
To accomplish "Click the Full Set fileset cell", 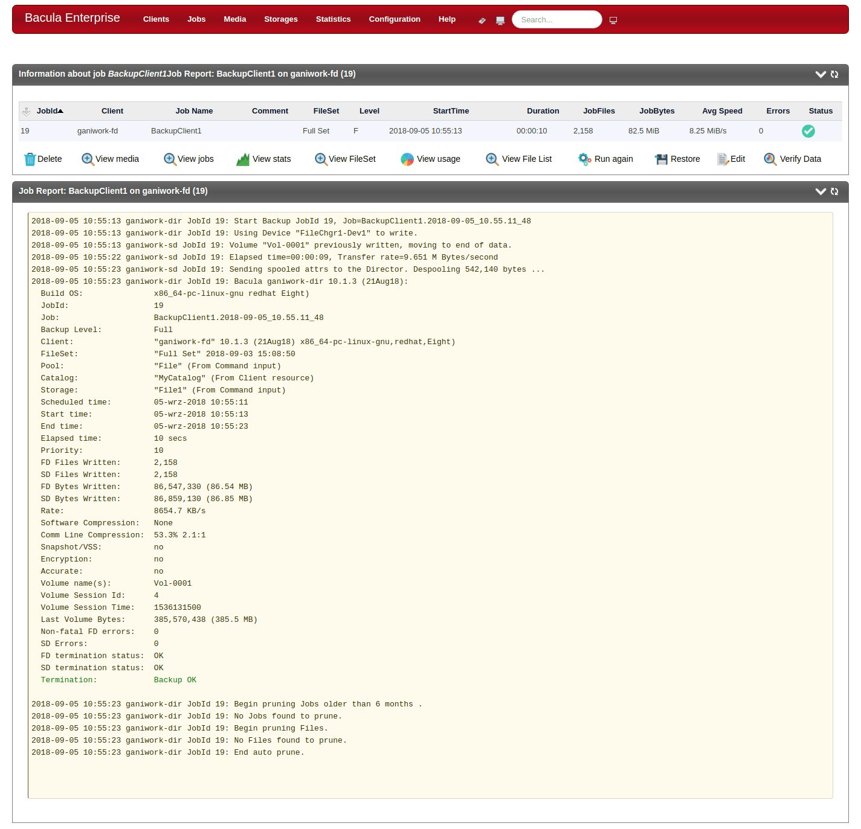I will [x=316, y=131].
